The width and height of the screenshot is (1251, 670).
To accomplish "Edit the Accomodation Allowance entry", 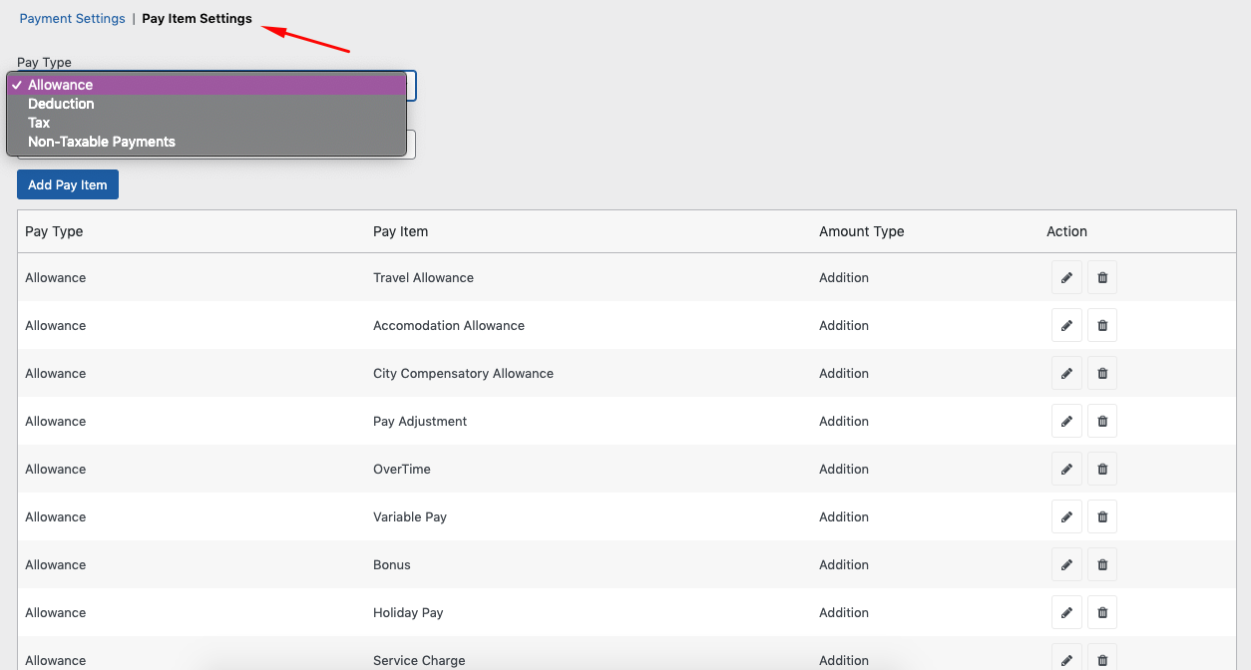I will point(1066,325).
